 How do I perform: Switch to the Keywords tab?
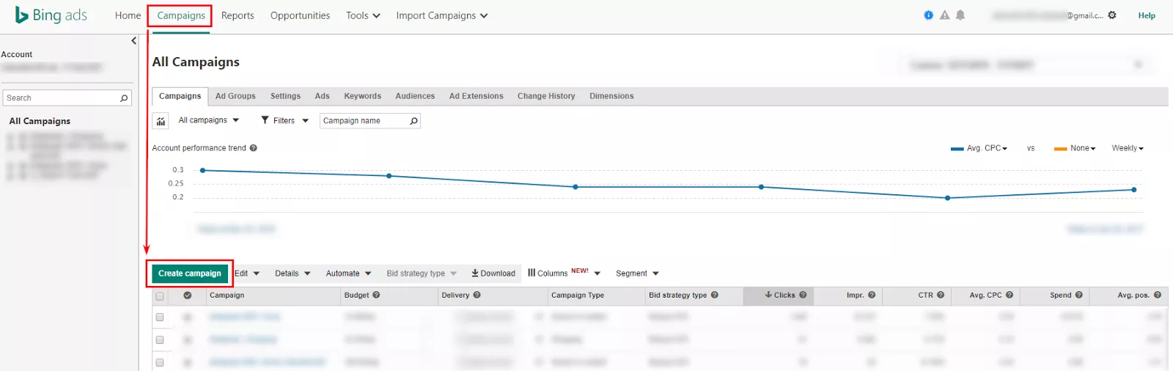point(363,96)
